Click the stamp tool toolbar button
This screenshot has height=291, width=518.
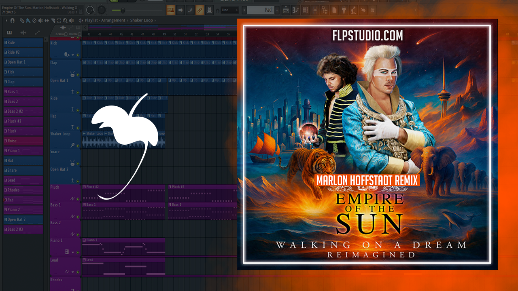pos(209,10)
